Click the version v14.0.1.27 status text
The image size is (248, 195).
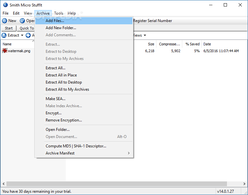tap(225, 191)
